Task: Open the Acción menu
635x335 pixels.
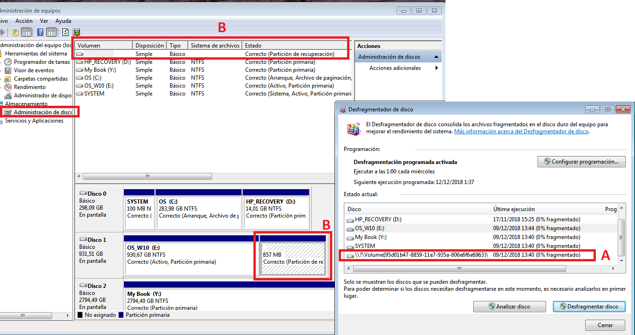Action: (24, 21)
